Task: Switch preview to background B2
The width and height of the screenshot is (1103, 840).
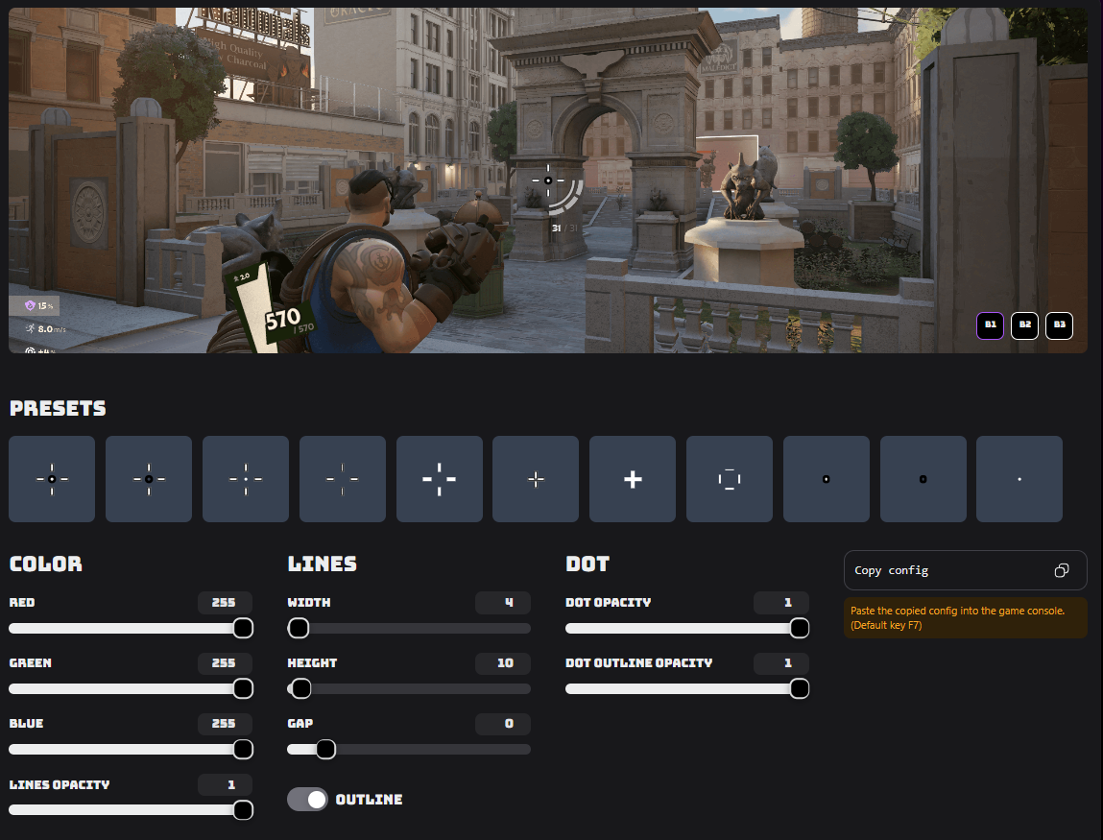Action: (1024, 325)
